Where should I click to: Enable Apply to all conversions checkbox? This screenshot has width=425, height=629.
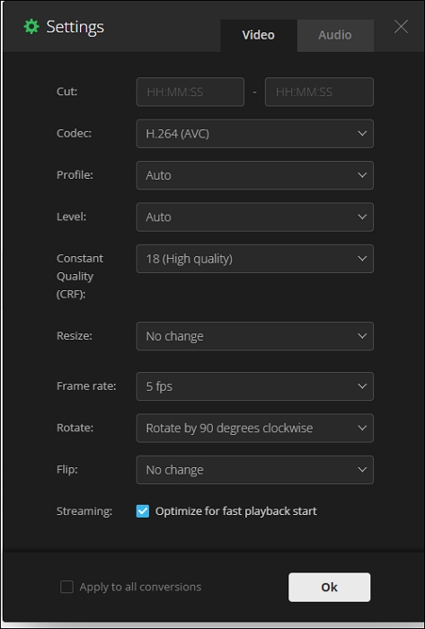coord(66,588)
